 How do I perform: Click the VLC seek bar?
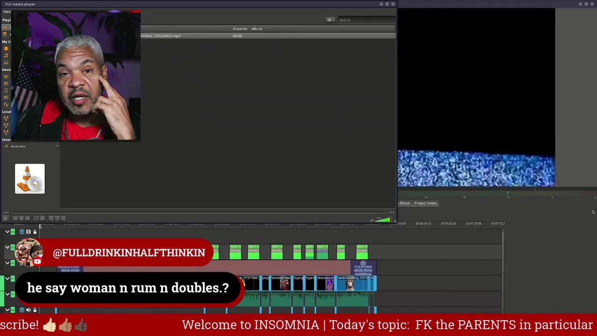(x=200, y=212)
